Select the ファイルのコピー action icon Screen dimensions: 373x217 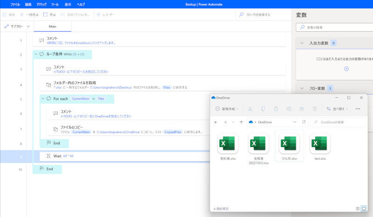click(x=55, y=129)
